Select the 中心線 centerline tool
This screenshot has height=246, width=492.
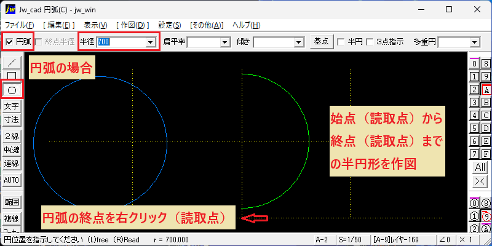12,149
